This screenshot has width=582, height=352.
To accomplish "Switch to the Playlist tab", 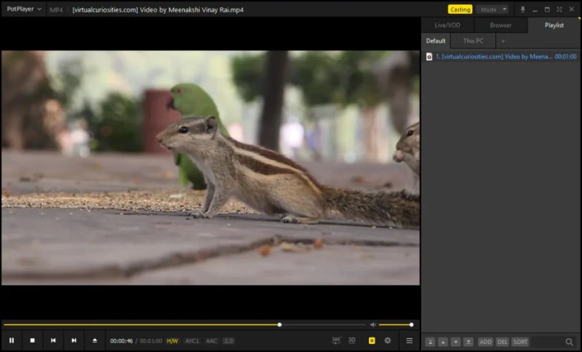I will point(554,25).
